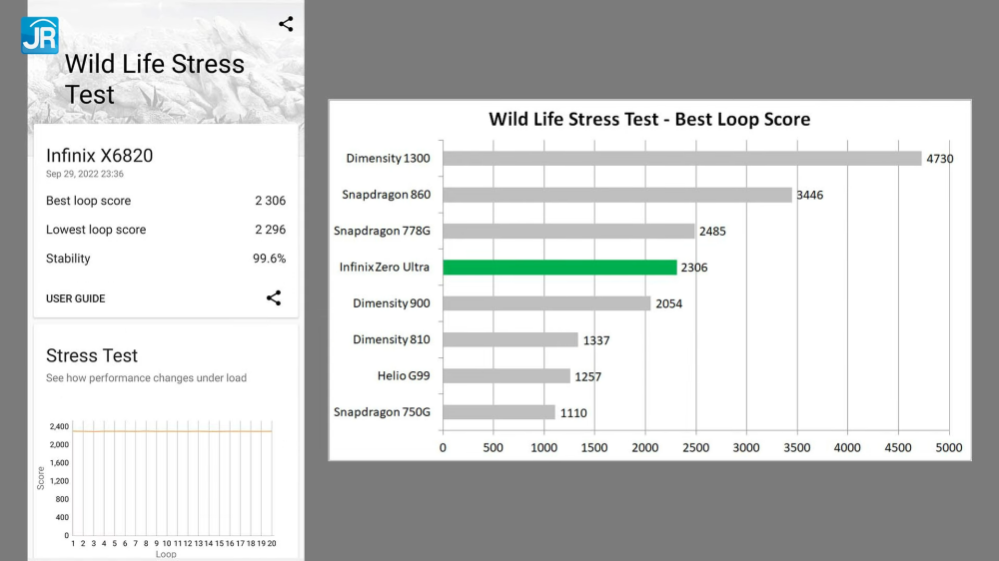Screen dimensions: 999x561
Task: Select the Best loop score row
Action: (x=165, y=201)
